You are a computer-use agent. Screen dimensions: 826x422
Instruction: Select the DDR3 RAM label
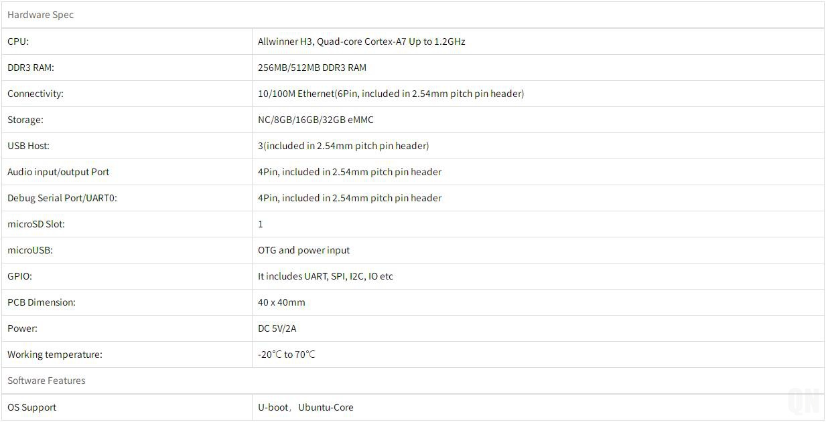tap(31, 68)
